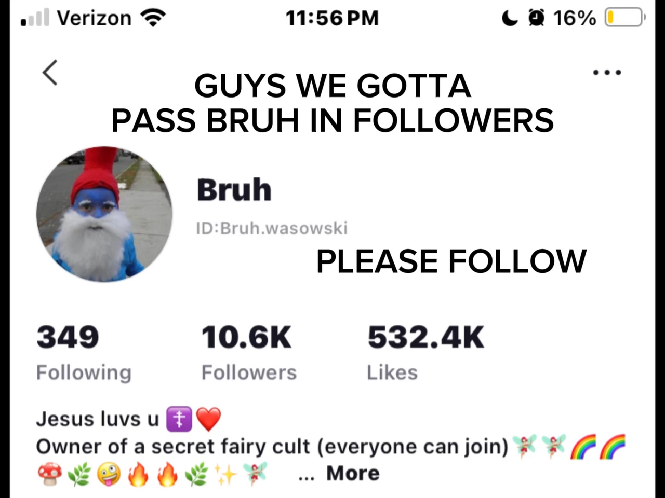Screen dimensions: 665x498
Task: Tap the Do Not Disturb moon icon
Action: coord(510,18)
